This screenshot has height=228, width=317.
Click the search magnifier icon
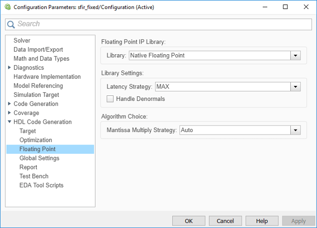coord(11,24)
